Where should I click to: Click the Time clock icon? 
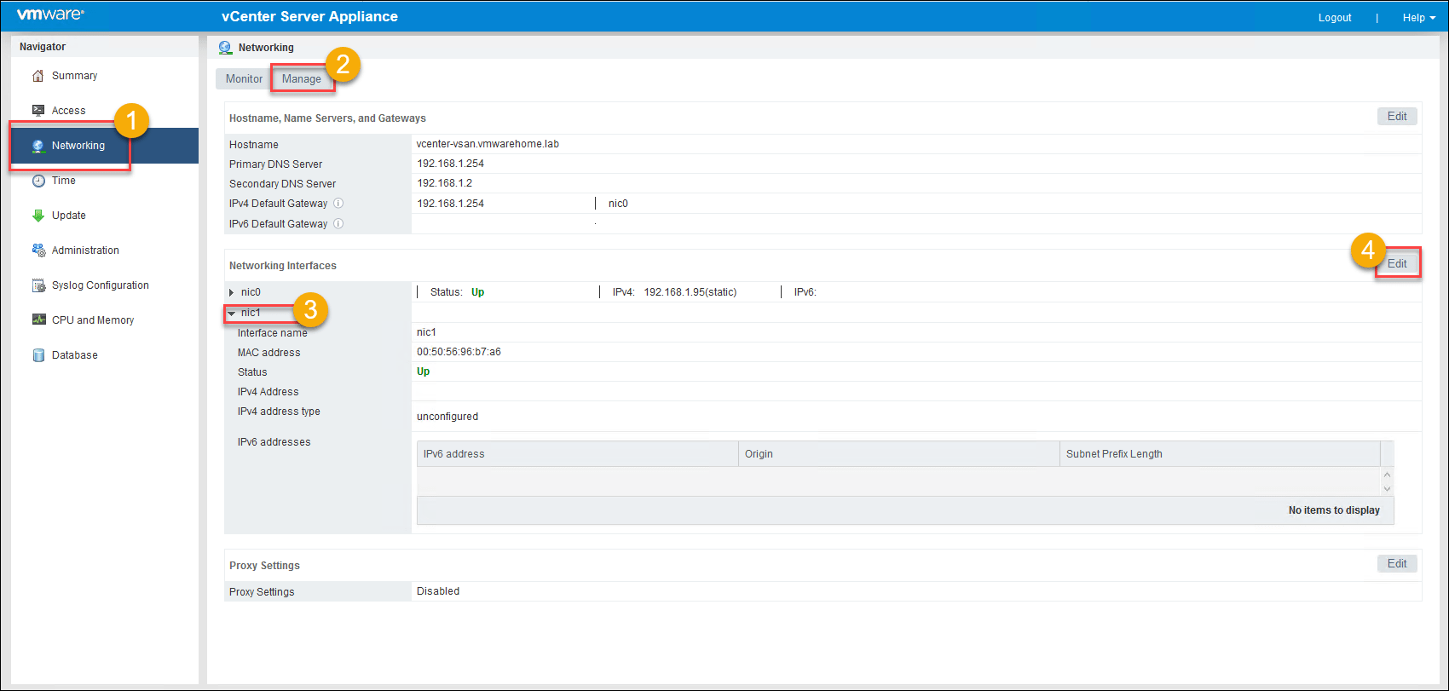[38, 181]
